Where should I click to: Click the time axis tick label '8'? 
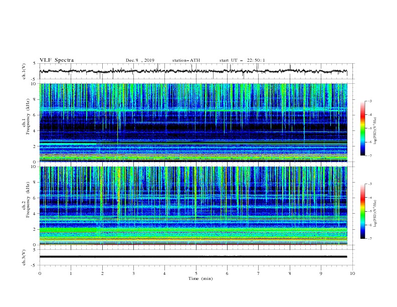point(290,273)
